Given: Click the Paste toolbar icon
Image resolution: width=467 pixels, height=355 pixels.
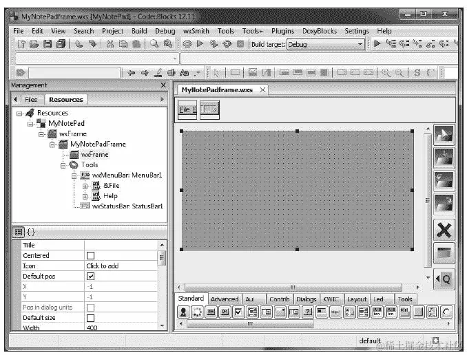Looking at the screenshot, I should pos(136,44).
